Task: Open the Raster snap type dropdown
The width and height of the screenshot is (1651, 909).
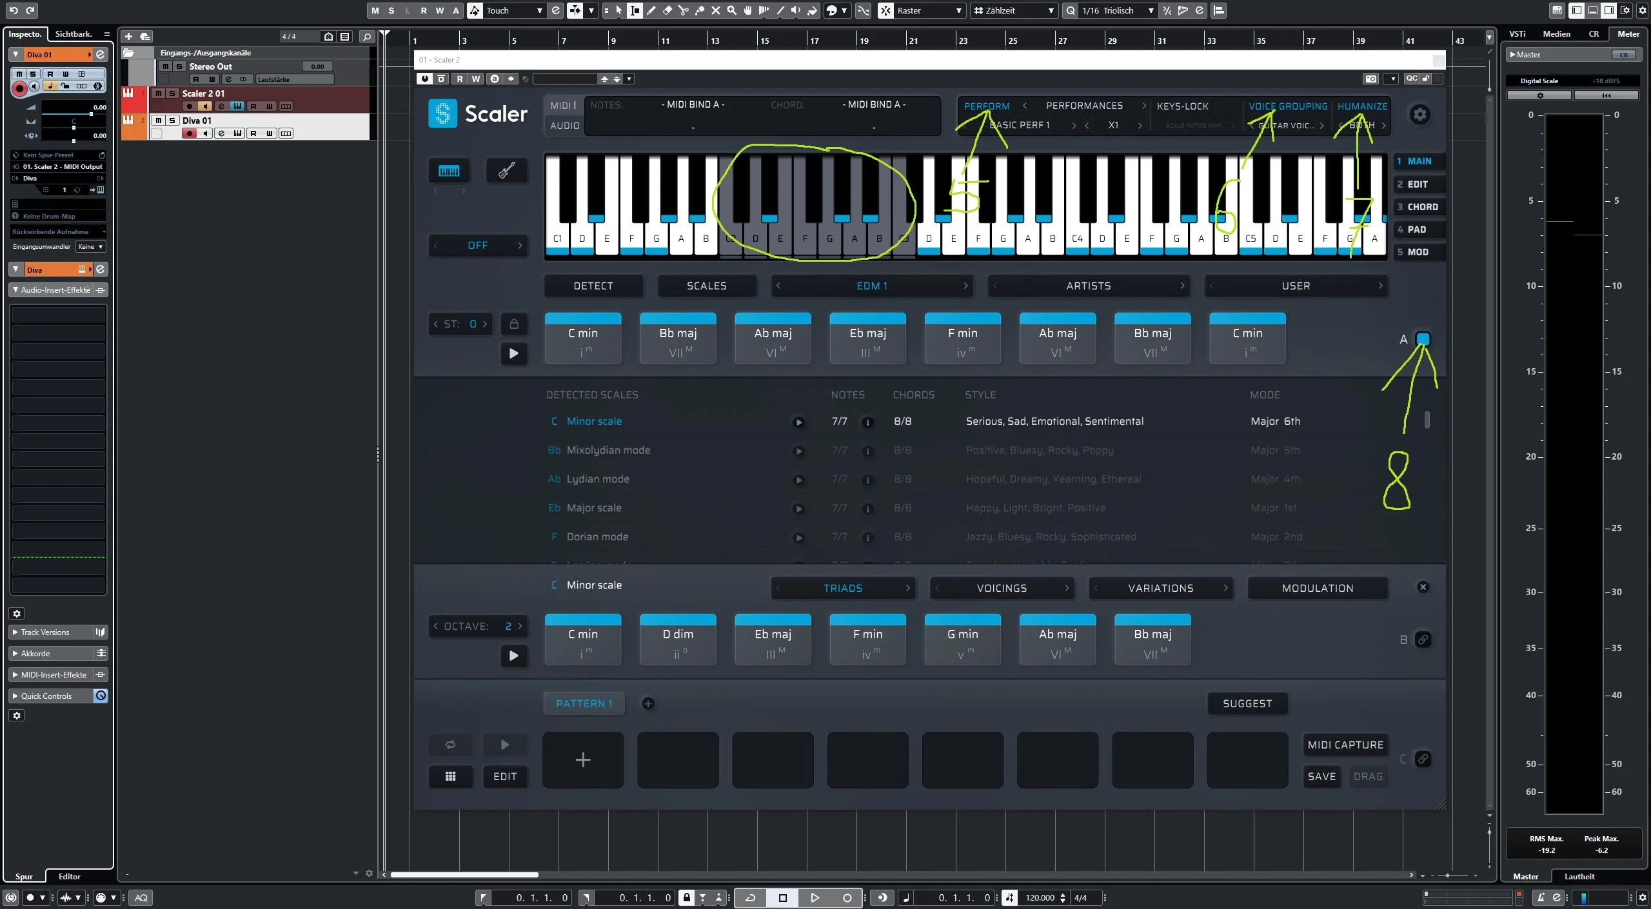Action: 930,10
